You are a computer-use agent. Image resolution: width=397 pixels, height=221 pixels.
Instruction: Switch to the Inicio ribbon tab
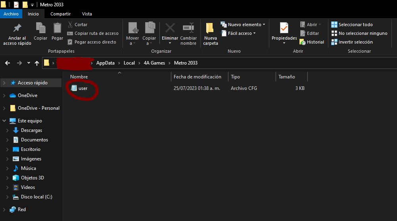[x=33, y=14]
